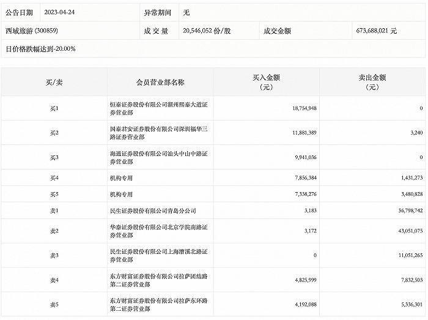Click the announcement date 2023-04-24
Screen dimensions: 428x320
61,12
